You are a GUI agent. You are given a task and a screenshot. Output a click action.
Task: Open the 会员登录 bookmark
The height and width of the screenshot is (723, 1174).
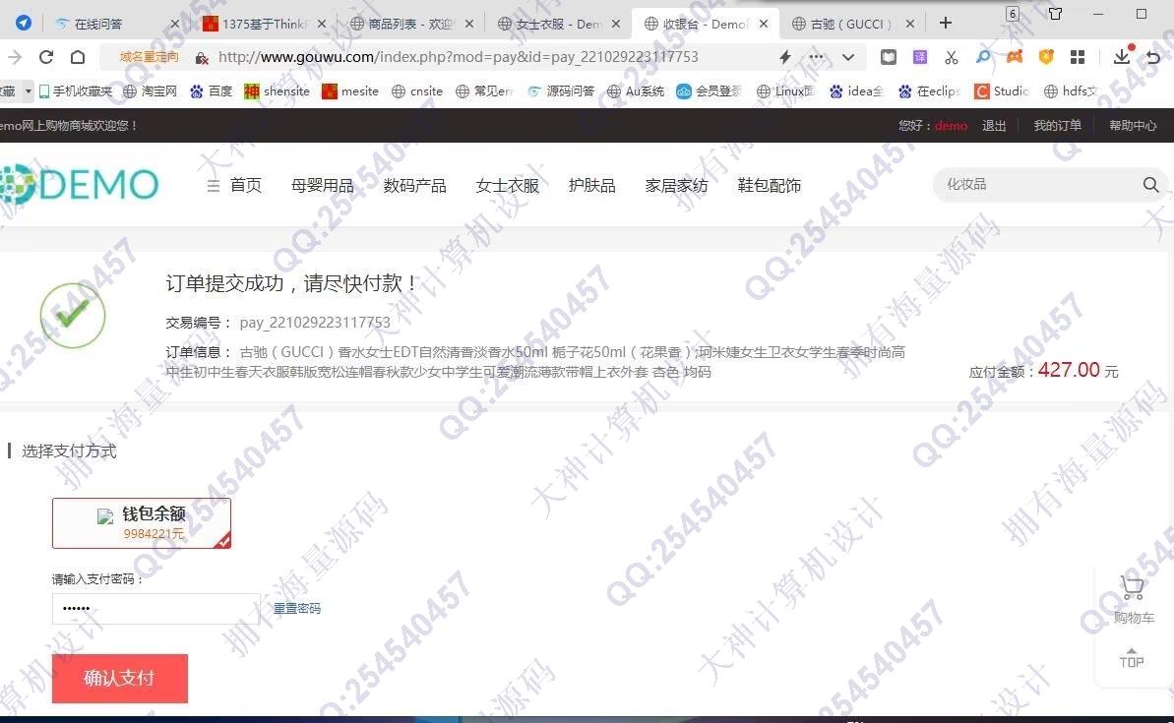coord(709,91)
